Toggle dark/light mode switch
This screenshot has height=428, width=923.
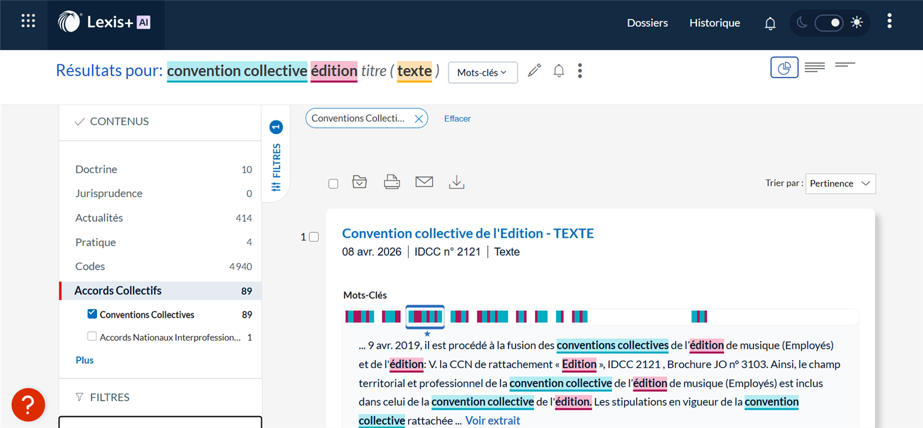point(829,23)
